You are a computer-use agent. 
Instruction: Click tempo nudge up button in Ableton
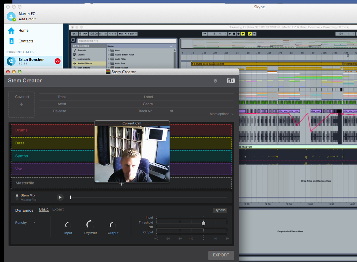click(105, 34)
